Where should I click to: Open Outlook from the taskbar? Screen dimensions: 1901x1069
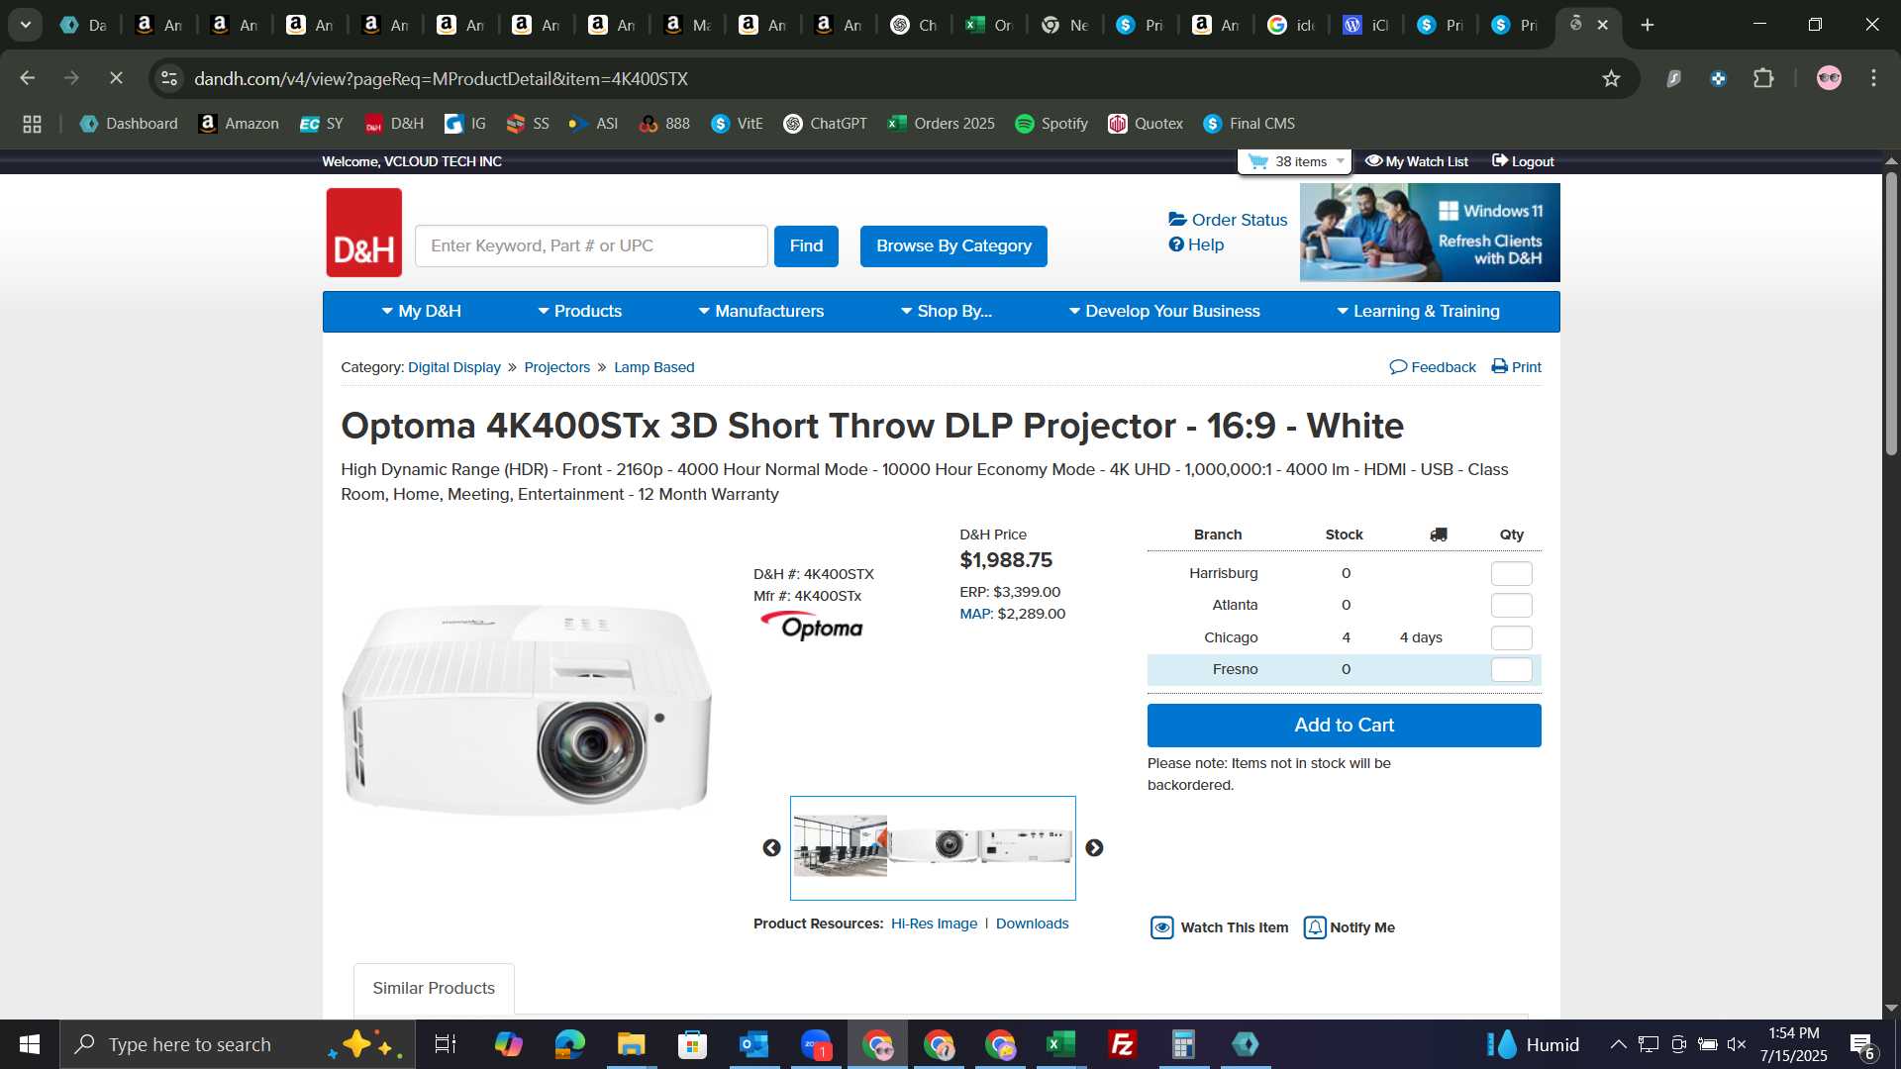pyautogui.click(x=753, y=1044)
